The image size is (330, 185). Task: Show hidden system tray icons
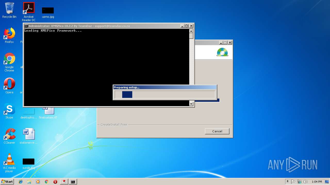click(x=287, y=182)
